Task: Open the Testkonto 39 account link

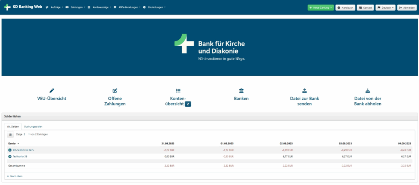Action: pyautogui.click(x=20, y=157)
